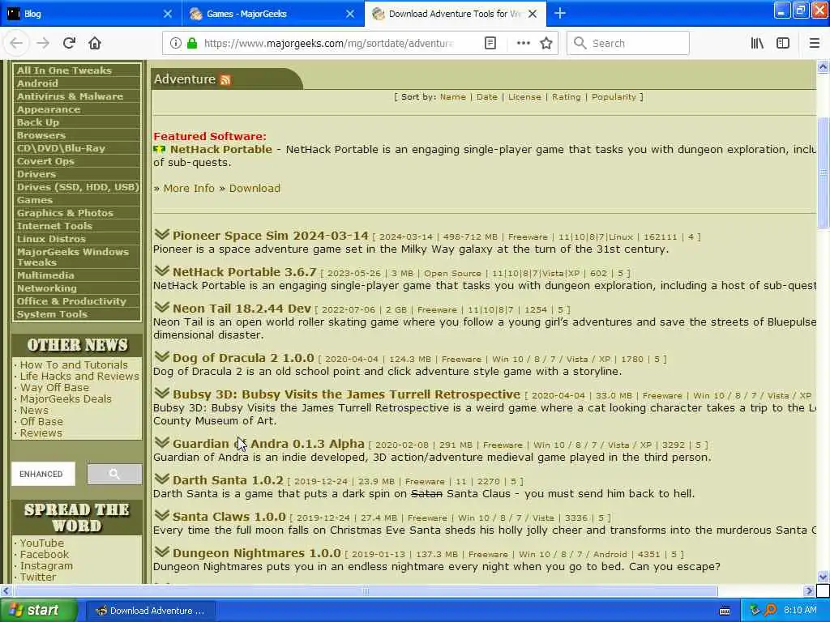This screenshot has width=830, height=622.
Task: Open a new tab with plus button
Action: (x=560, y=14)
